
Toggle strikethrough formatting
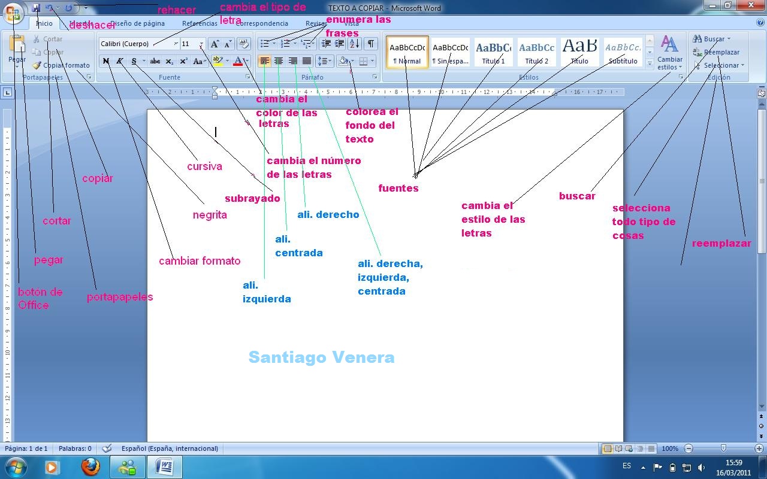[155, 61]
